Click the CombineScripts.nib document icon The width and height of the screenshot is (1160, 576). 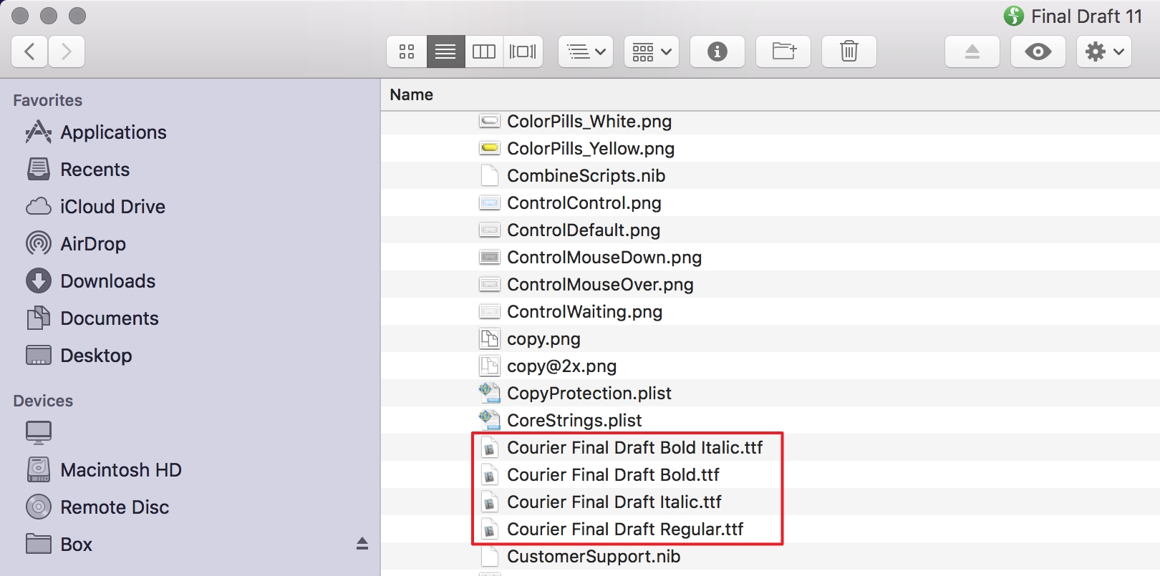(490, 175)
